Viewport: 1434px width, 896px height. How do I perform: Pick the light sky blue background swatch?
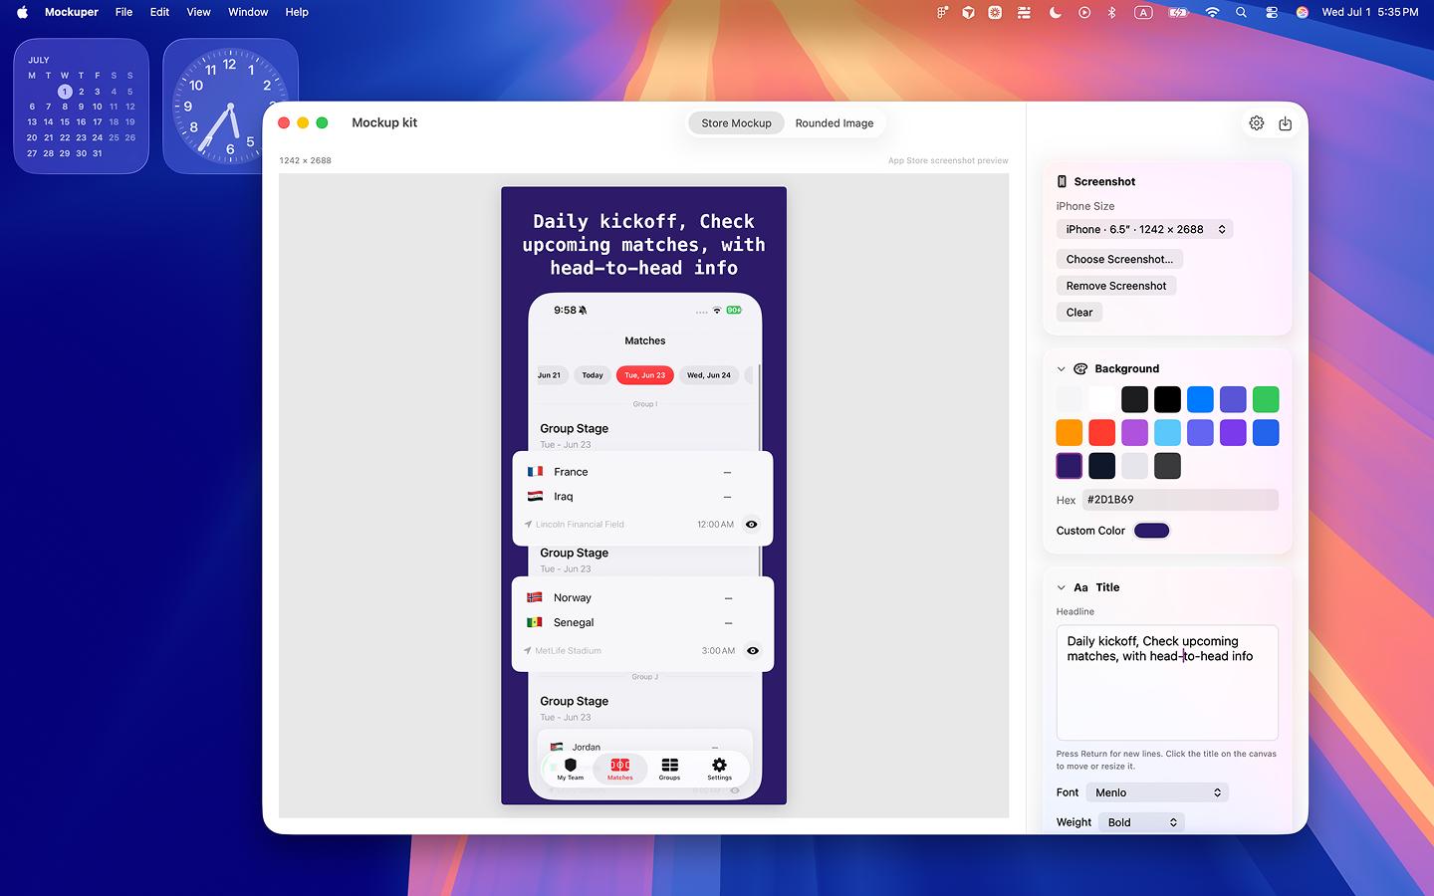[x=1167, y=432]
